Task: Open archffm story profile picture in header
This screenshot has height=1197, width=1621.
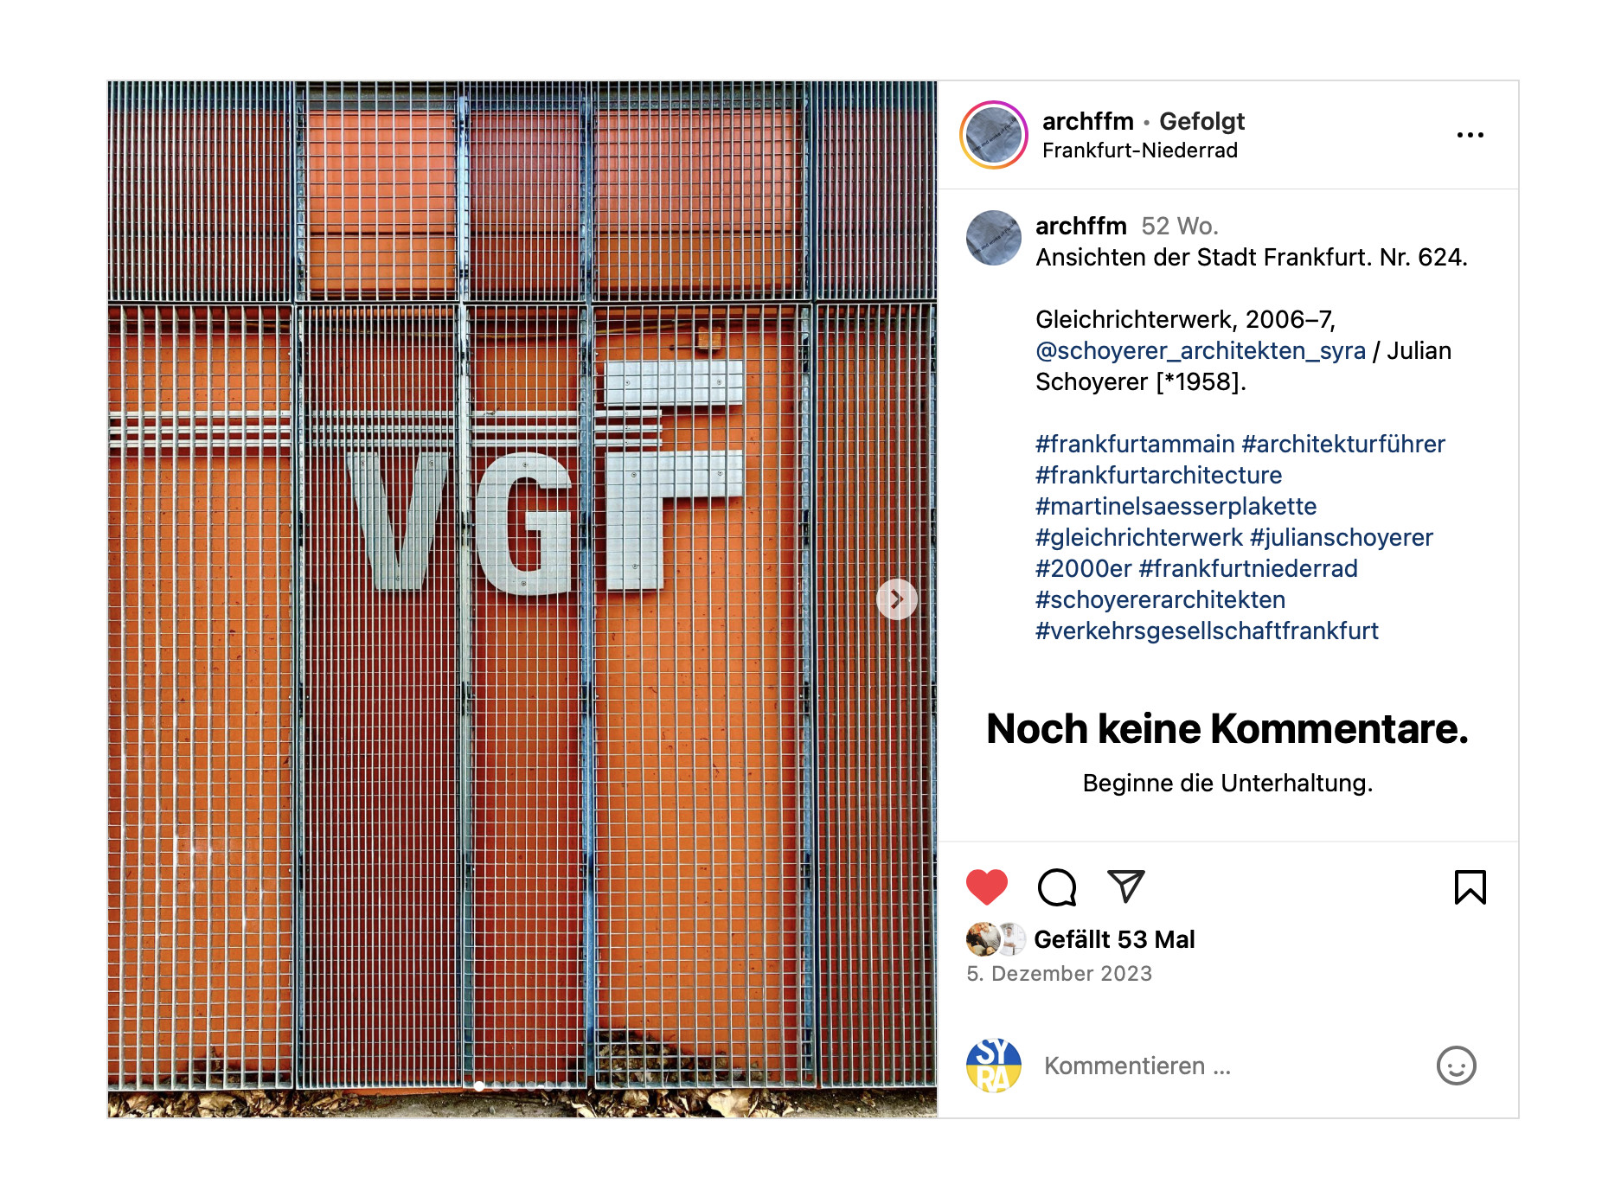Action: tap(994, 135)
